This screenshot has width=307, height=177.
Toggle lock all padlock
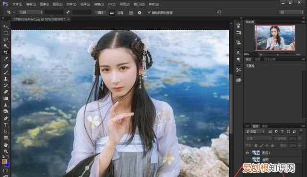(272, 146)
